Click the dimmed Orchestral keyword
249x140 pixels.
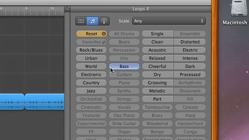[x=91, y=99]
